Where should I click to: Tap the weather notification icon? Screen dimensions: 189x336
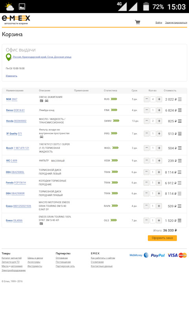point(9,7)
